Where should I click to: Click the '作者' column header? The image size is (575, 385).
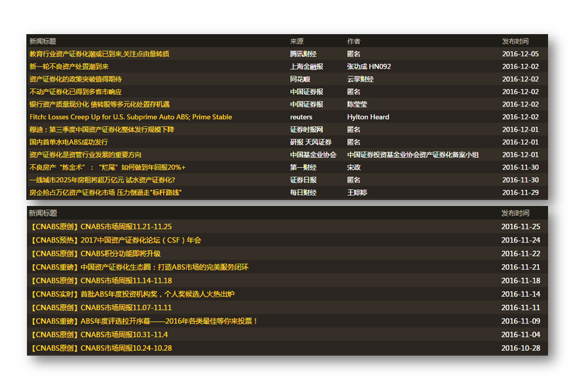point(354,41)
